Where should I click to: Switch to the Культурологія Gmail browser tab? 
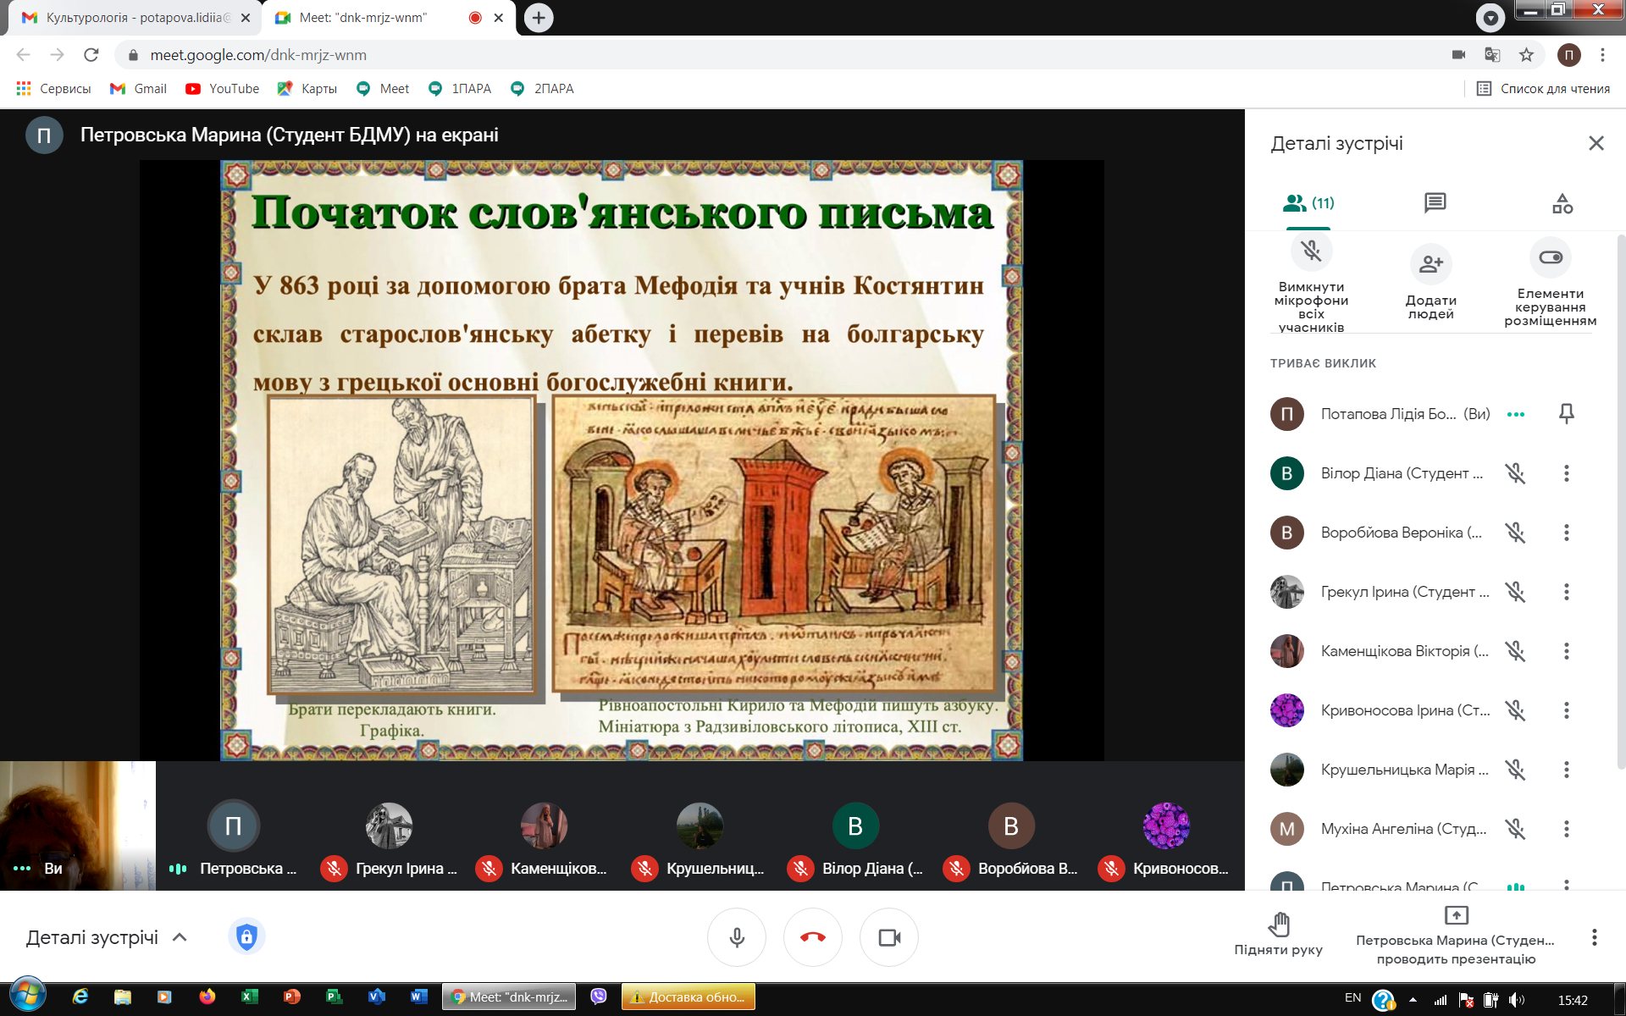click(x=135, y=18)
